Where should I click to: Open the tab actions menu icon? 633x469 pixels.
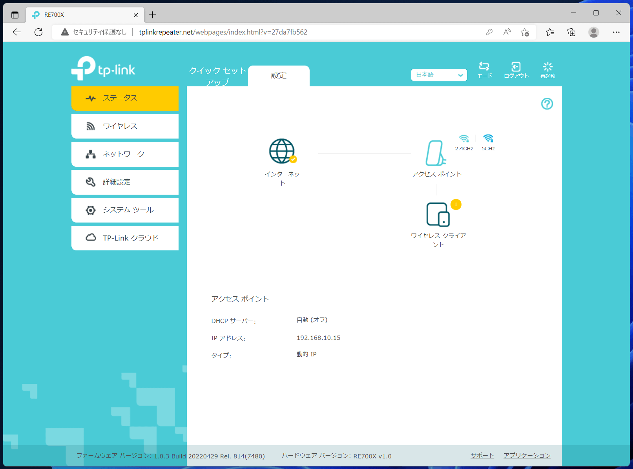(15, 15)
